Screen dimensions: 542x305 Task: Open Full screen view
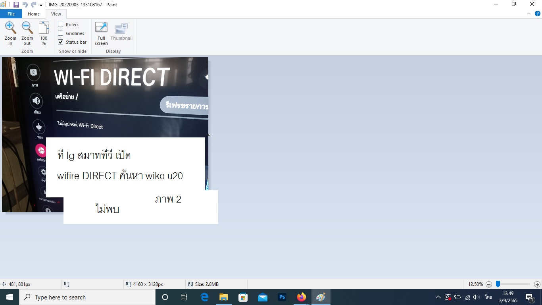[101, 33]
